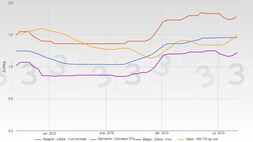Select the jul. 2019 x-axis label
Screen dimensions: 253x142
click(218, 133)
